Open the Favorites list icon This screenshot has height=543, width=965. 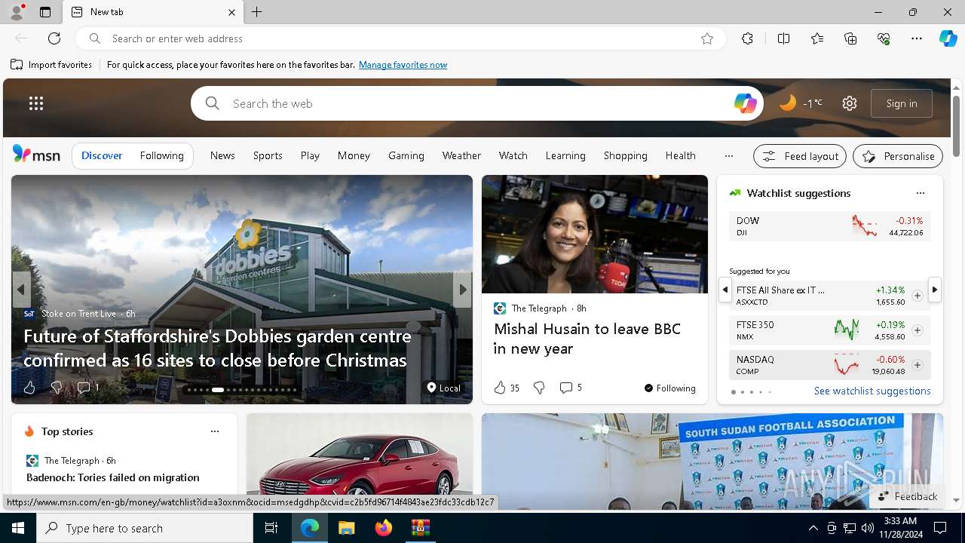pos(817,38)
